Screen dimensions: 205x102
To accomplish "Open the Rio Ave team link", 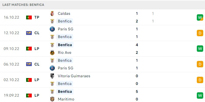I will click(65, 53).
